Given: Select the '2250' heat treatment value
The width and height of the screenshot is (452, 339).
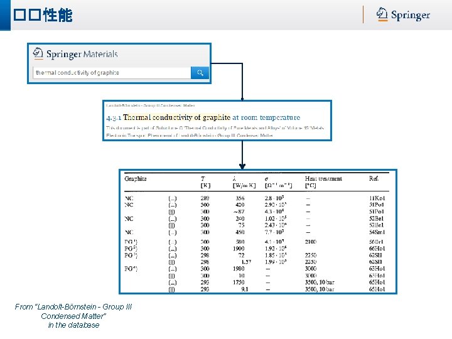Looking at the screenshot, I should pos(311,256).
